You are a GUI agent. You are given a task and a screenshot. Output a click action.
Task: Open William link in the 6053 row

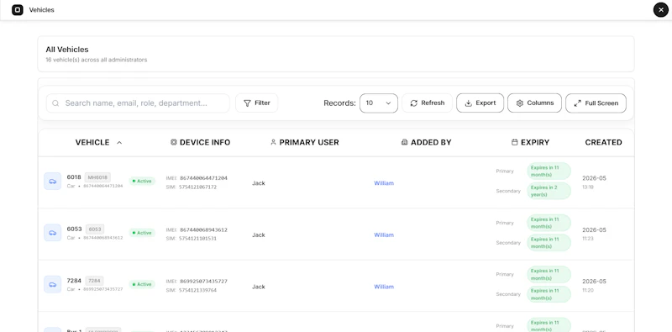click(x=384, y=235)
